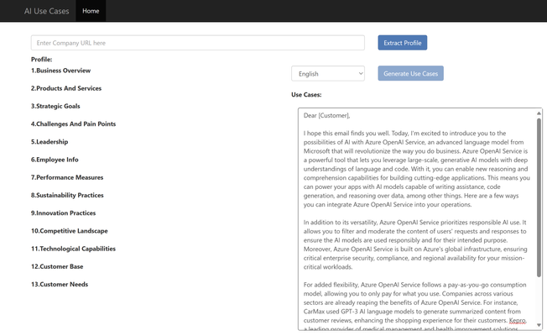Viewport: 547px width, 336px height.
Task: Select 2.Products And Services heading
Action: pyautogui.click(x=66, y=88)
